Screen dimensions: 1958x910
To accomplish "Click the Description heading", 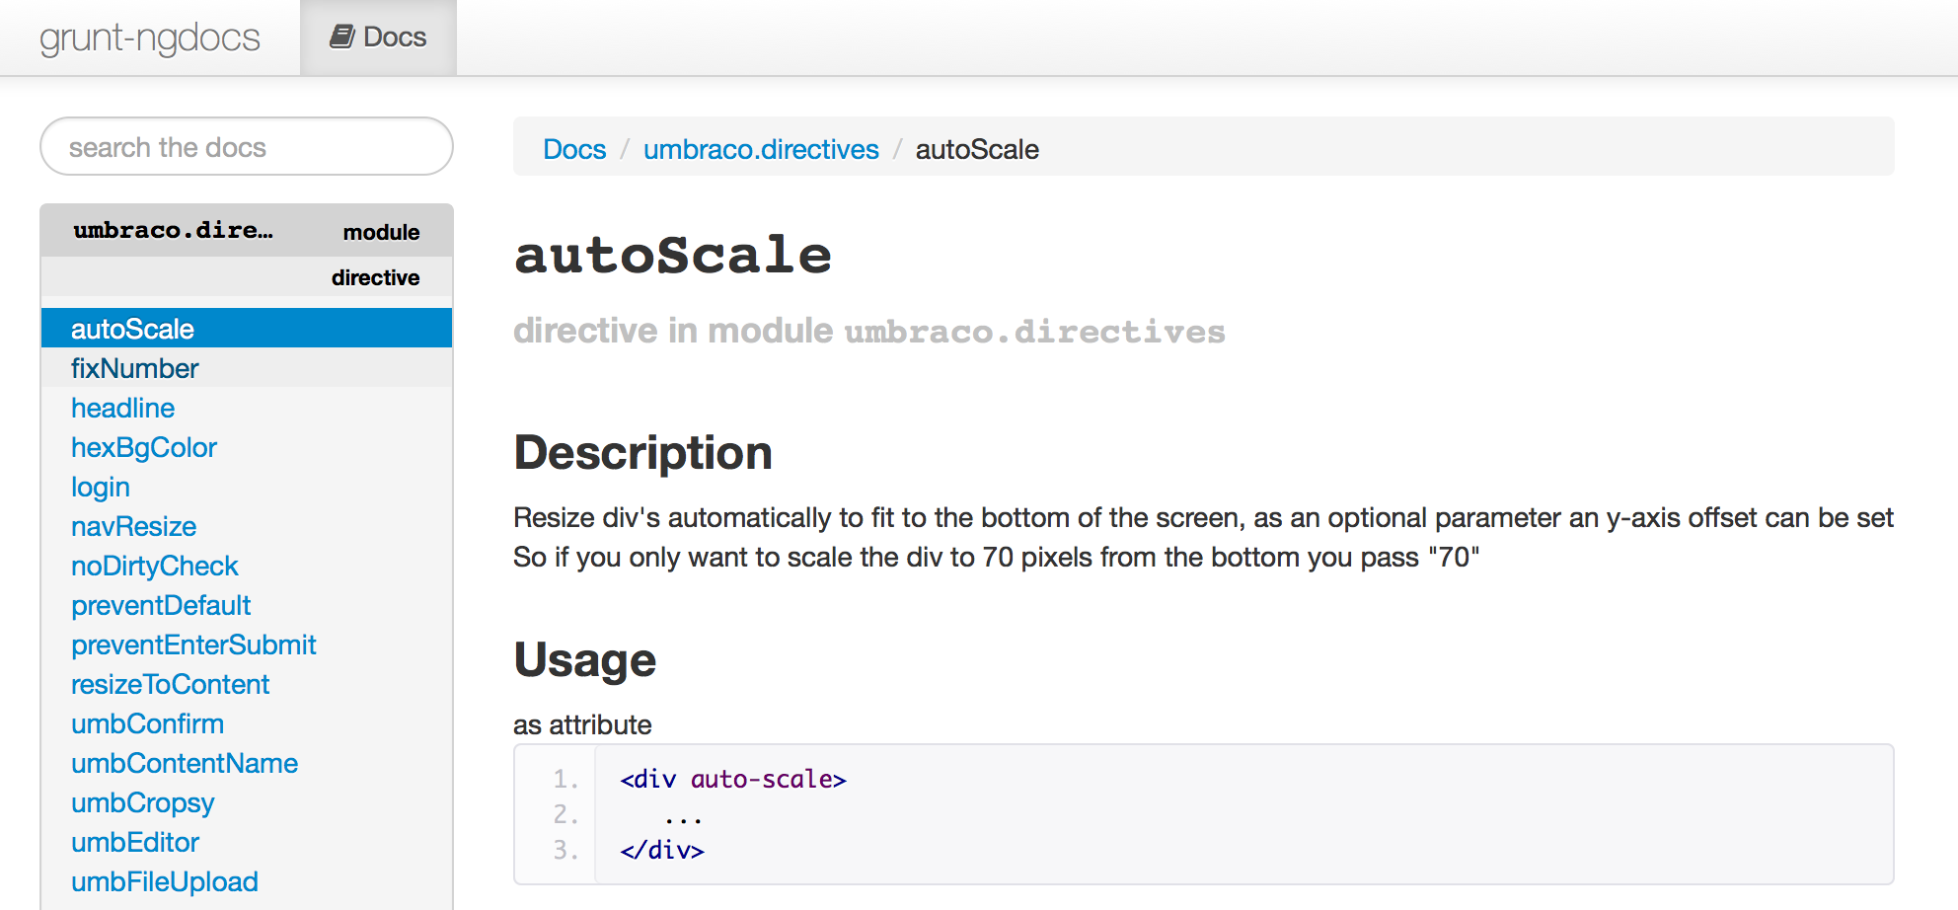I will (x=643, y=453).
